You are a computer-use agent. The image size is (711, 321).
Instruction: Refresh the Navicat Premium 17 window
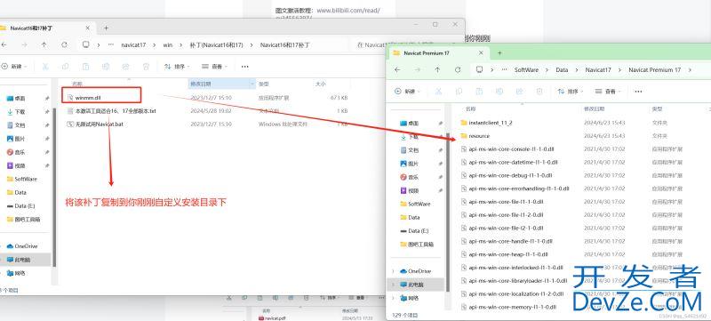click(458, 70)
